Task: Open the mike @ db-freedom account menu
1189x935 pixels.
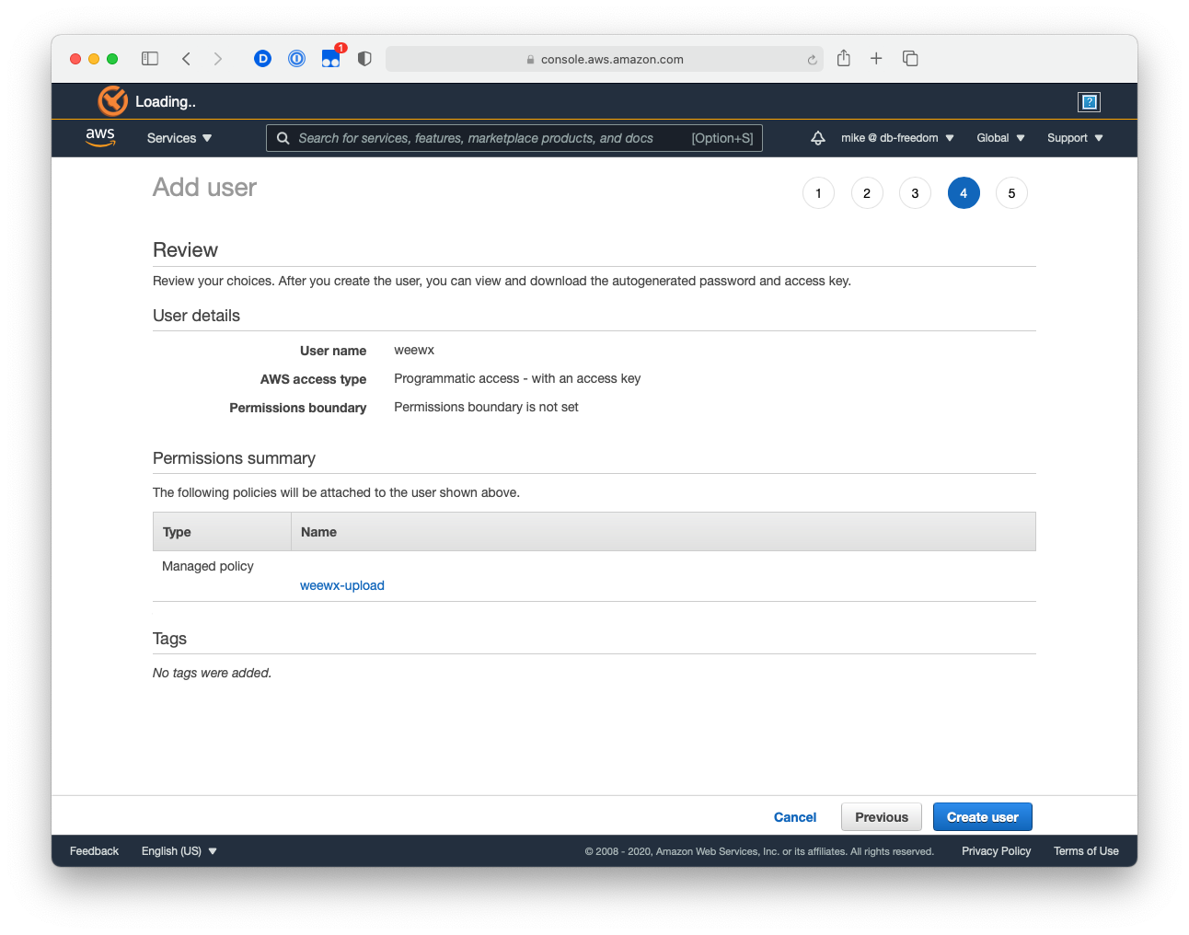Action: pos(897,138)
